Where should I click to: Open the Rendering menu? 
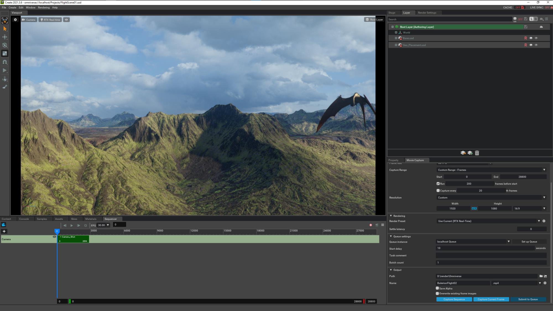(x=44, y=7)
